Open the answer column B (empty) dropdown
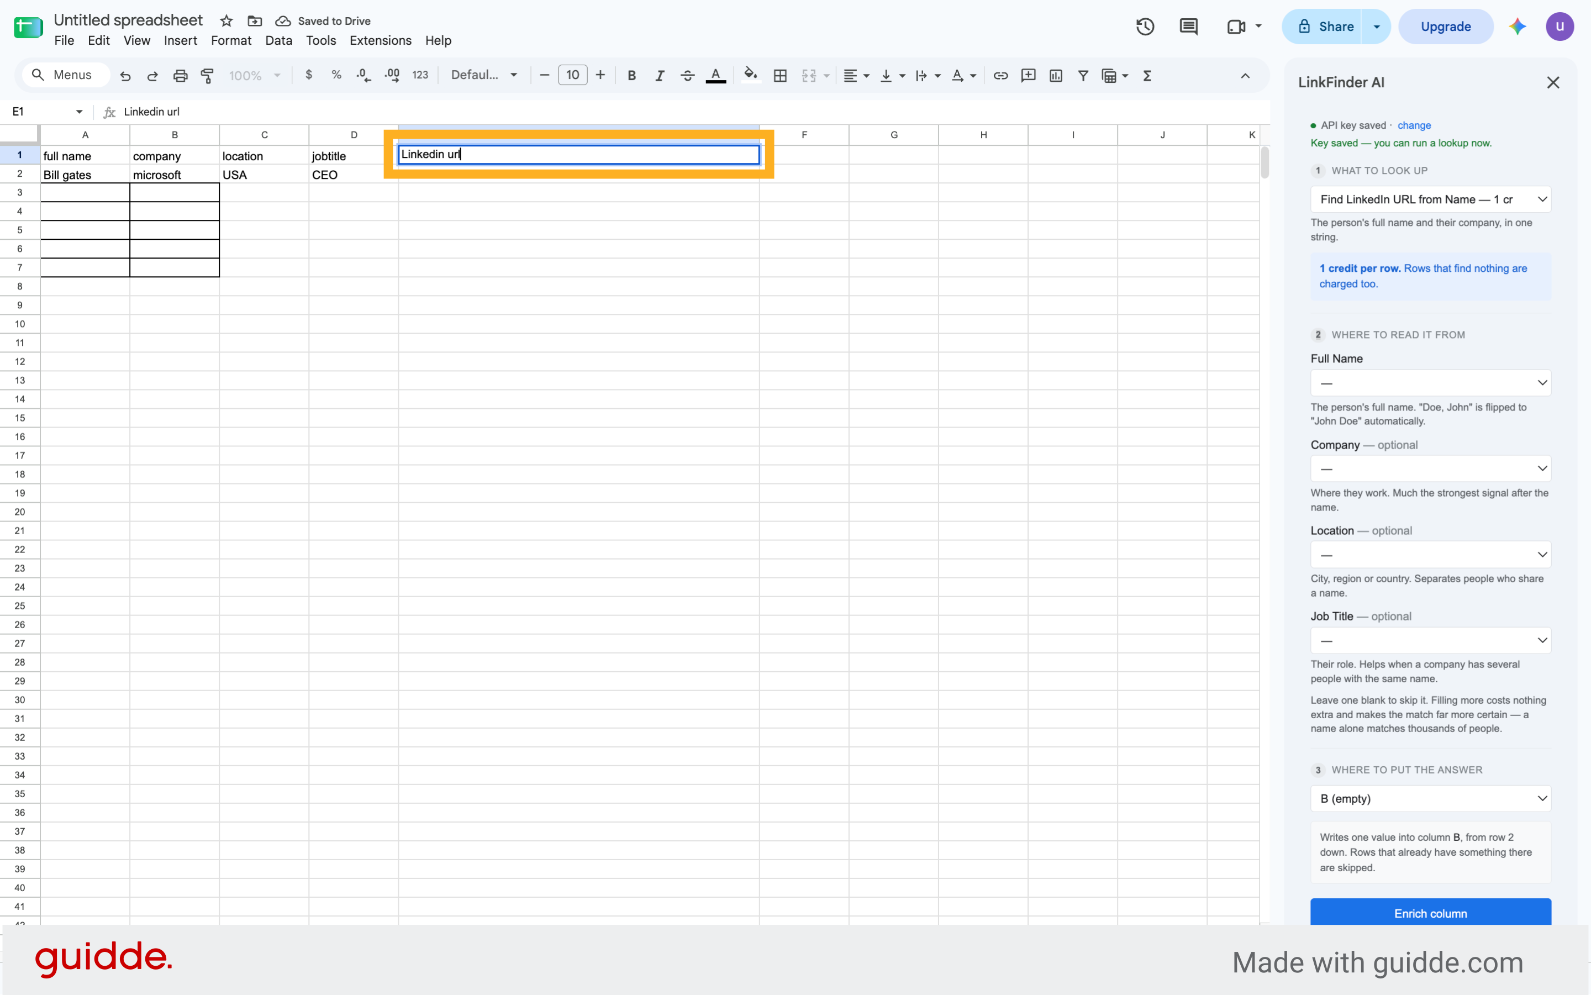The height and width of the screenshot is (995, 1591). (1430, 798)
